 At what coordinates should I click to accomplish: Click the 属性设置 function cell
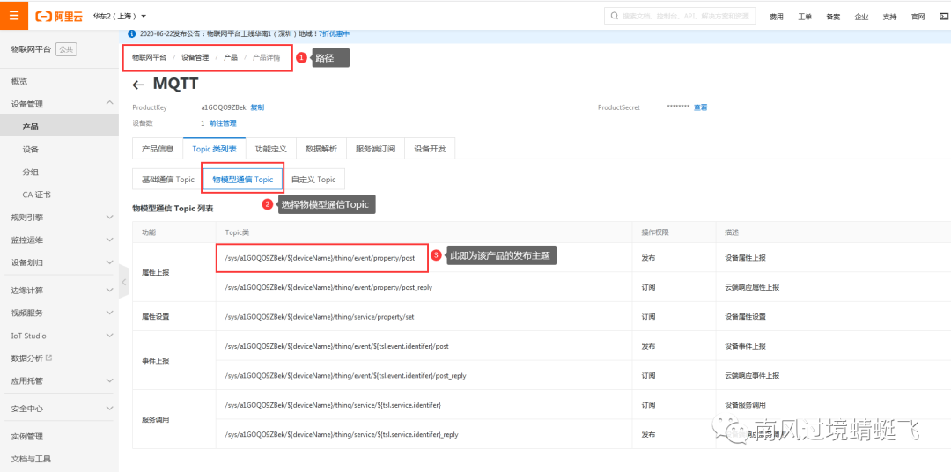point(174,317)
